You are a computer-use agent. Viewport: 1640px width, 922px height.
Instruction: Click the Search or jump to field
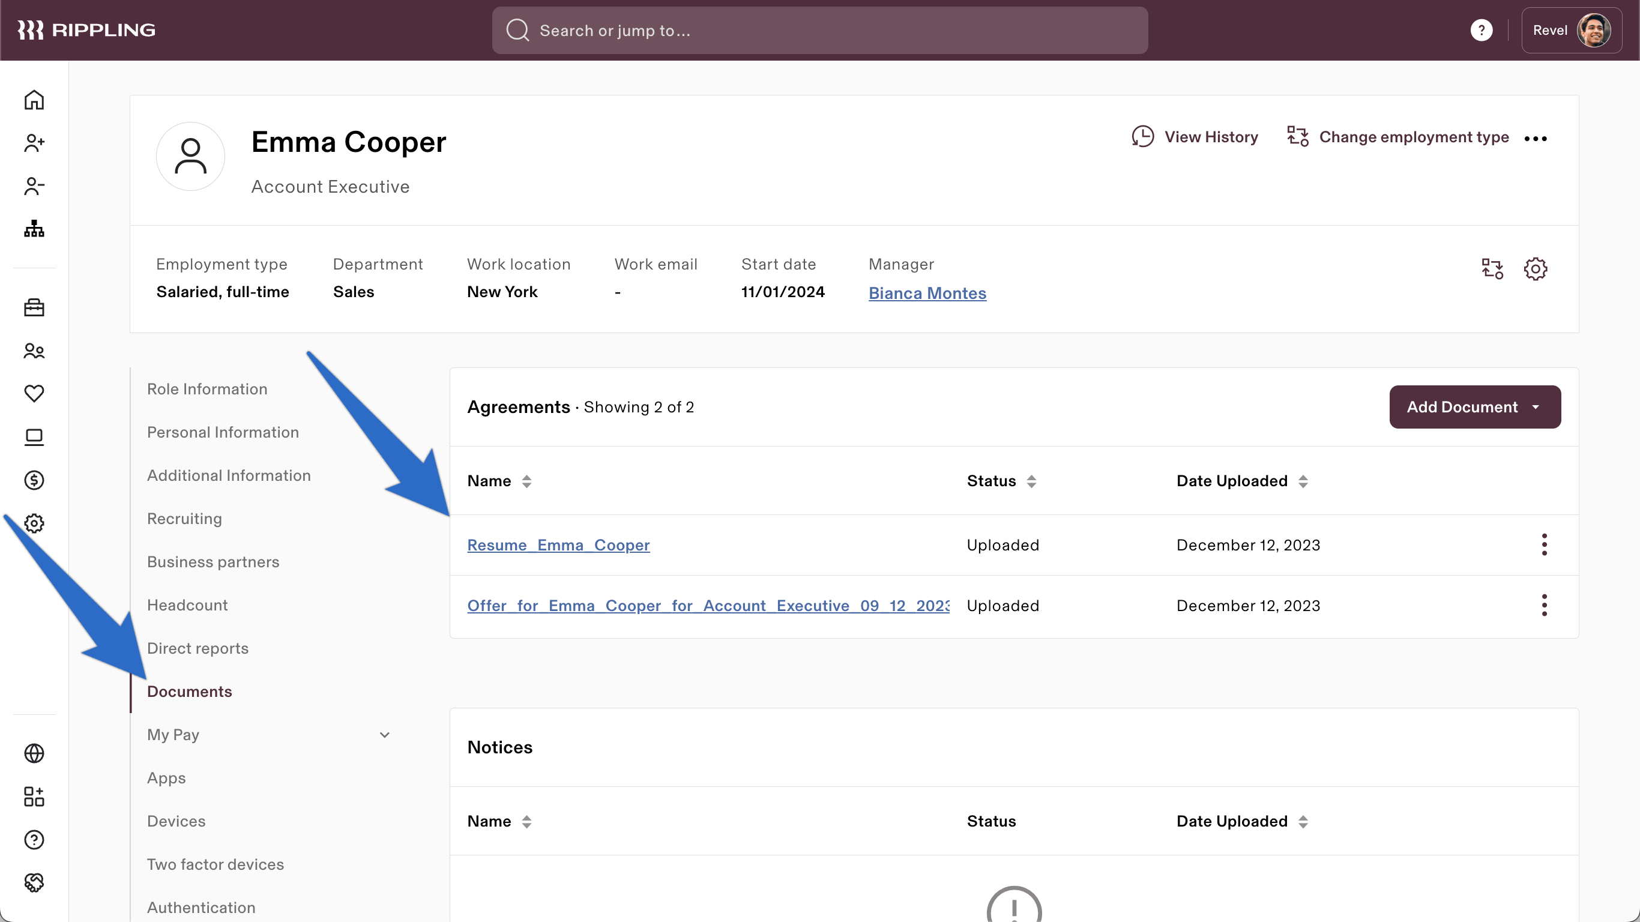[x=820, y=31]
